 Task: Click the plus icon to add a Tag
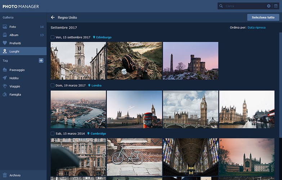[x=41, y=60]
